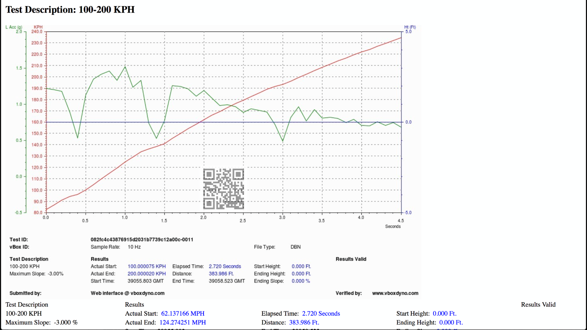Click the 100.000075 KPH actual start value
587x330 pixels.
147,266
